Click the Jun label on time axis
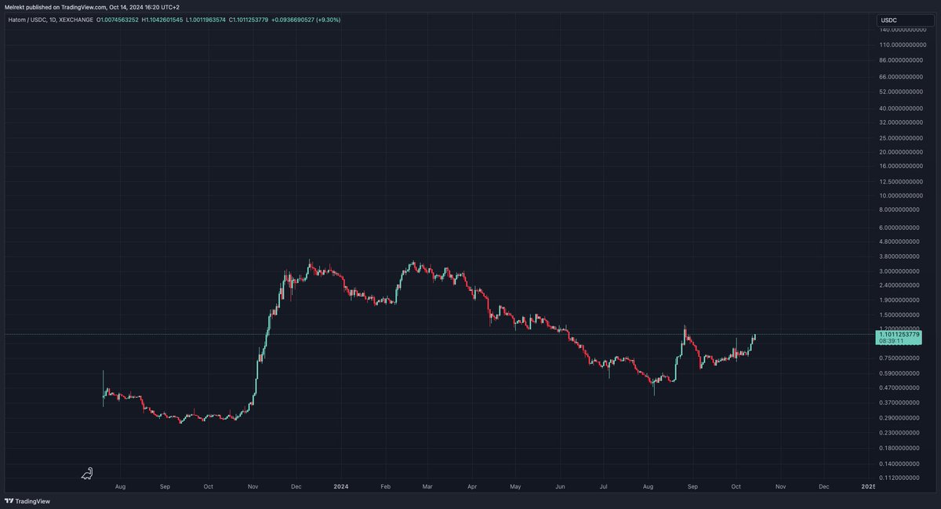The width and height of the screenshot is (941, 509). (x=560, y=487)
